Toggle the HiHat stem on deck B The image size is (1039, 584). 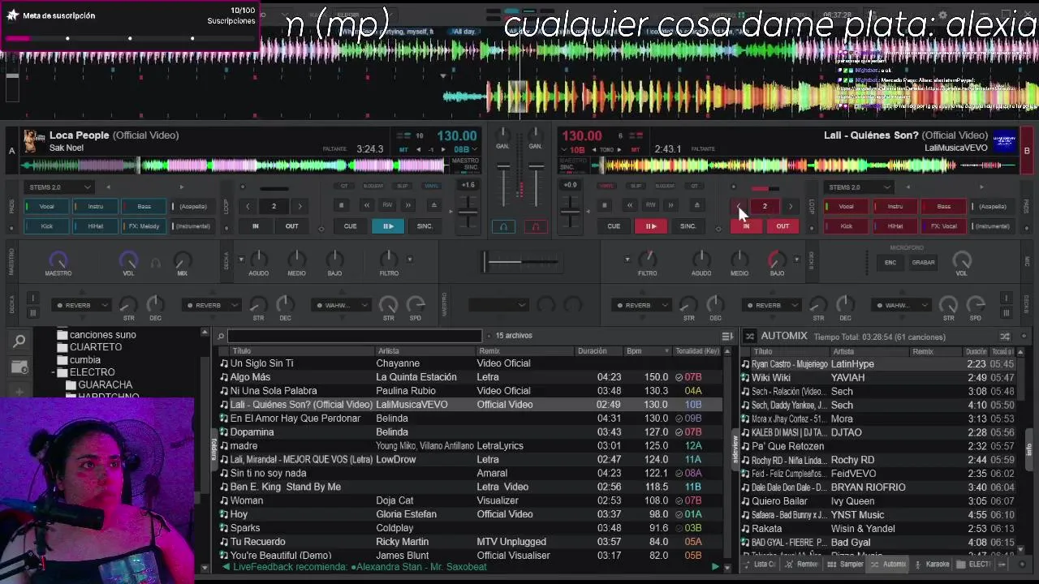[895, 226]
